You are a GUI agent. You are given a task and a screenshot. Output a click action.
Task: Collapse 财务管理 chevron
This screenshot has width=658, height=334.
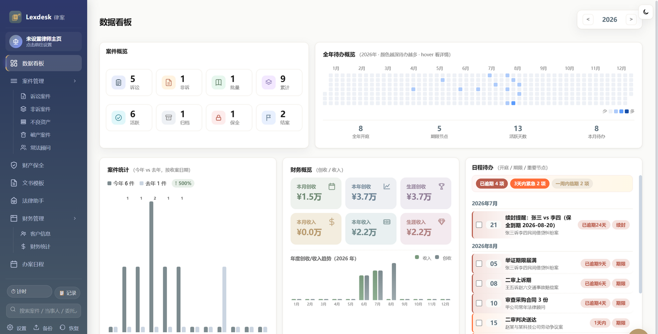coord(75,218)
